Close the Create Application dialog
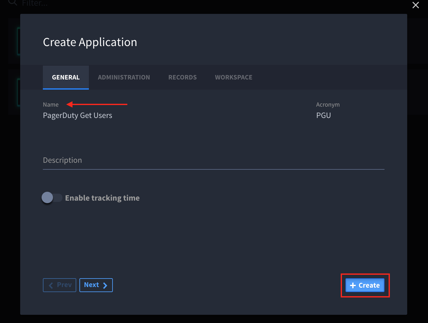Screen dimensions: 428x323 click(x=415, y=5)
